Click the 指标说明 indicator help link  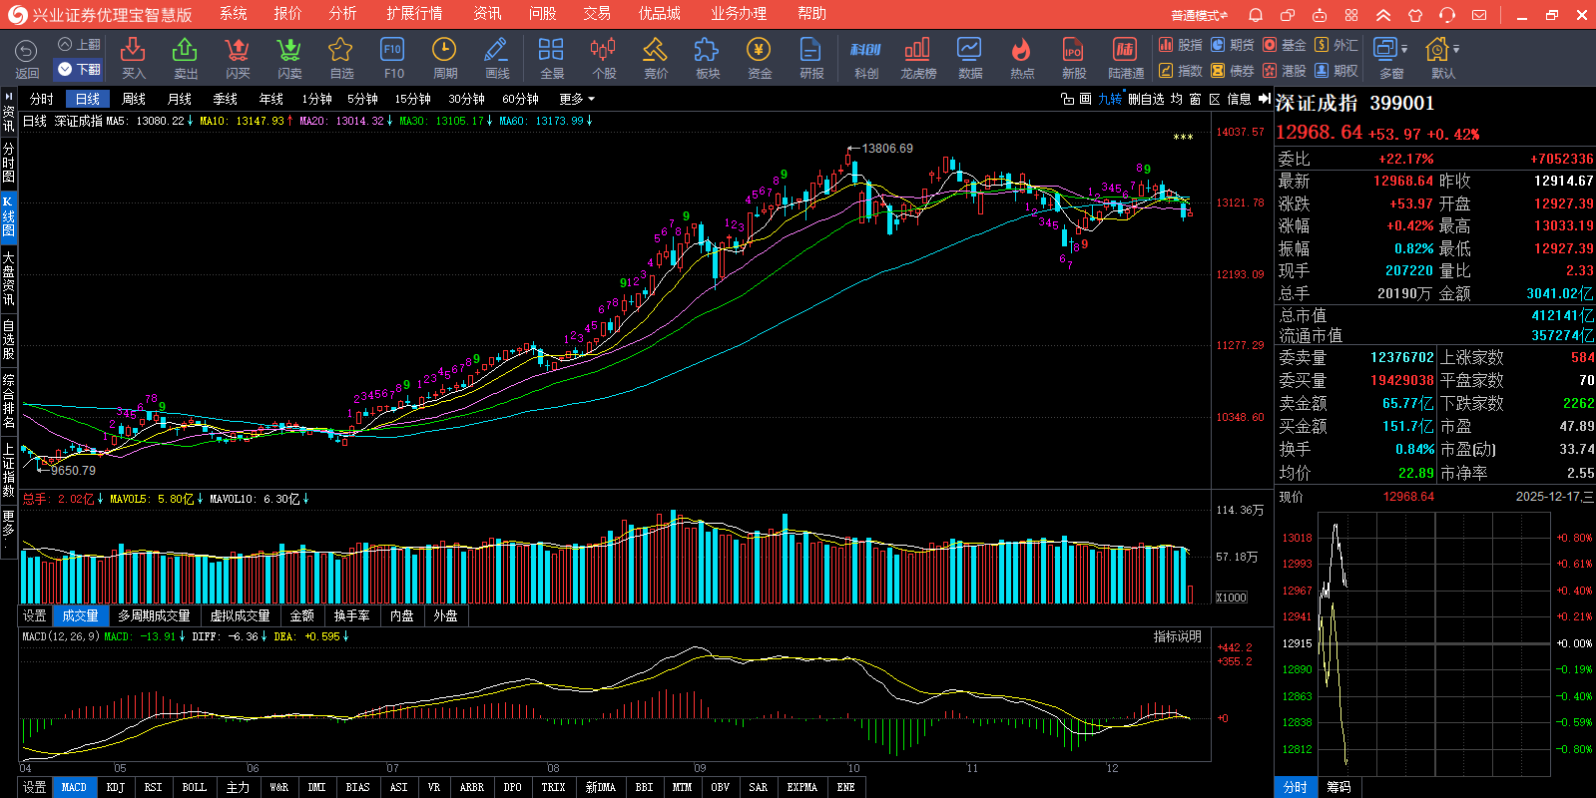[1177, 636]
